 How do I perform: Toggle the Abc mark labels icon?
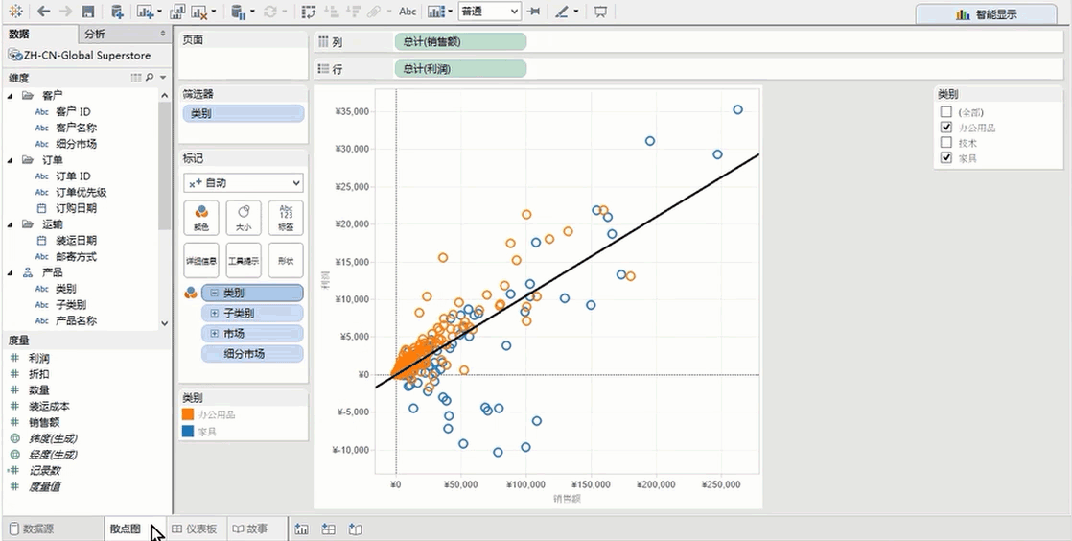pyautogui.click(x=408, y=12)
